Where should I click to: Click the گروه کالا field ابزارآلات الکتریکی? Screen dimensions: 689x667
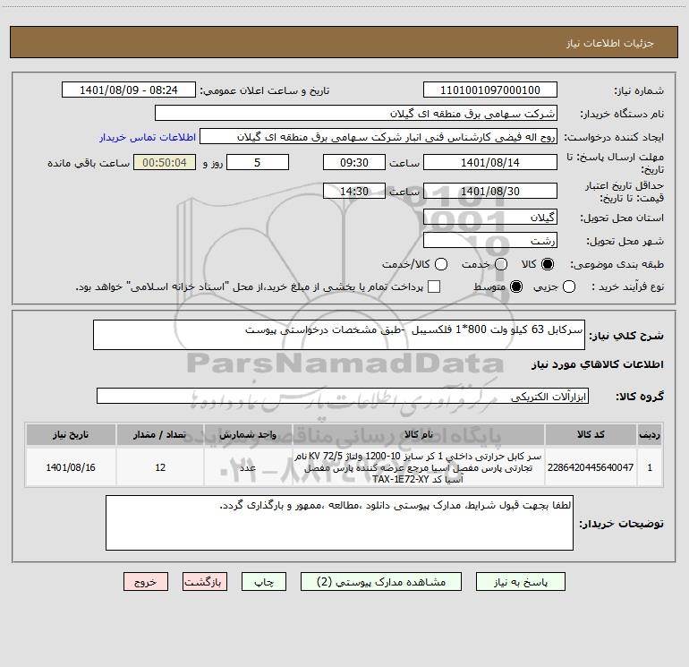pos(343,396)
